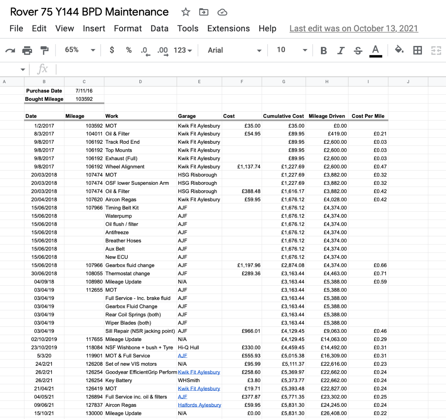Toggle bold formatting
Image resolution: width=446 pixels, height=419 pixels.
[324, 51]
